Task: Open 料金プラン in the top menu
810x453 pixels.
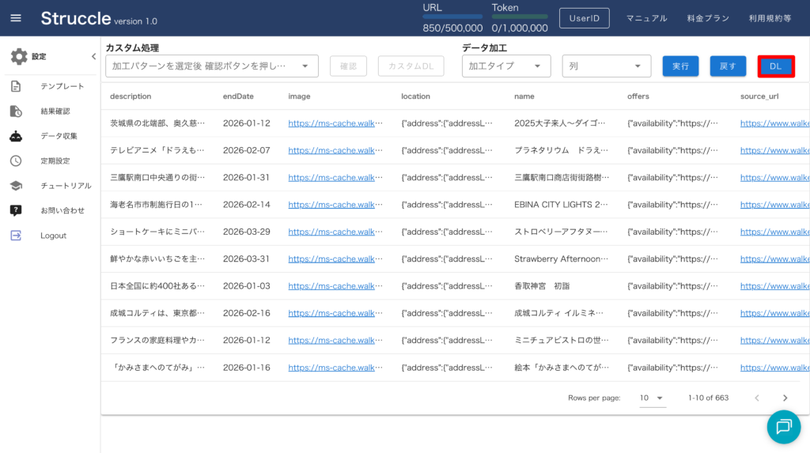Action: pyautogui.click(x=707, y=18)
